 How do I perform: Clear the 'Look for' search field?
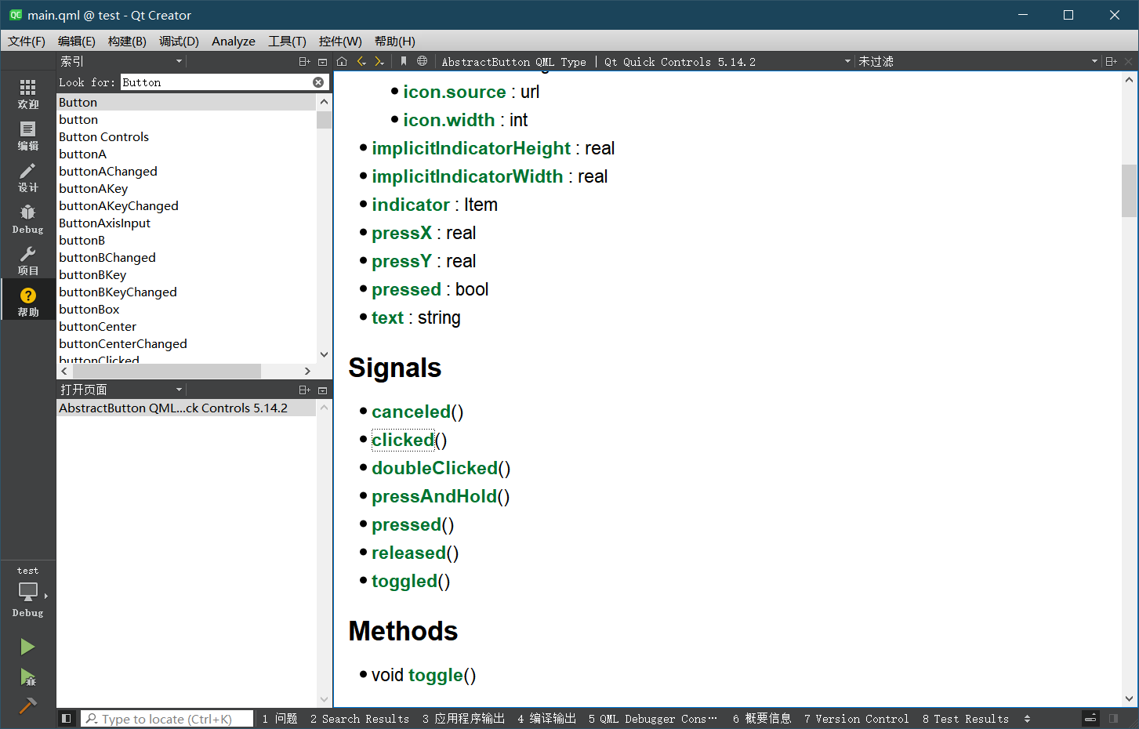[318, 82]
